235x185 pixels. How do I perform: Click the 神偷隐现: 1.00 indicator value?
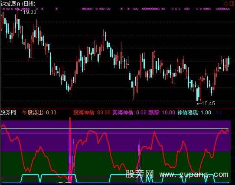pos(194,113)
